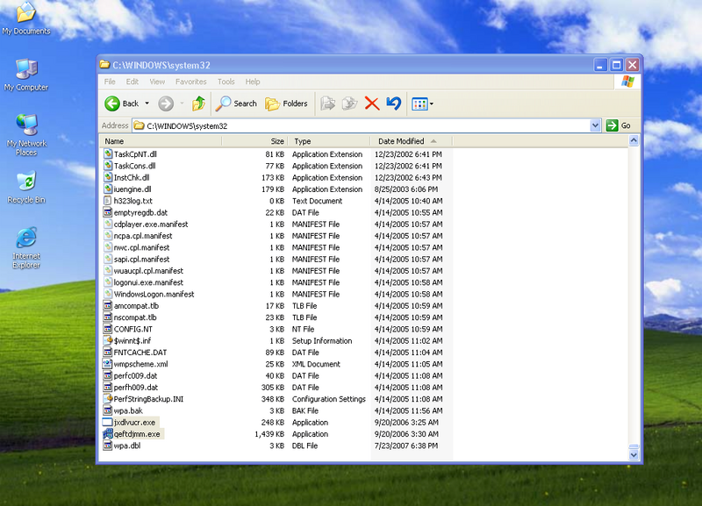Screen dimensions: 702x506
Task: Sort by the Size column header
Action: (254, 141)
